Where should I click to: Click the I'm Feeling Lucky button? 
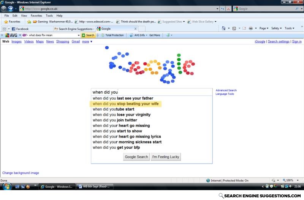[x=166, y=157]
